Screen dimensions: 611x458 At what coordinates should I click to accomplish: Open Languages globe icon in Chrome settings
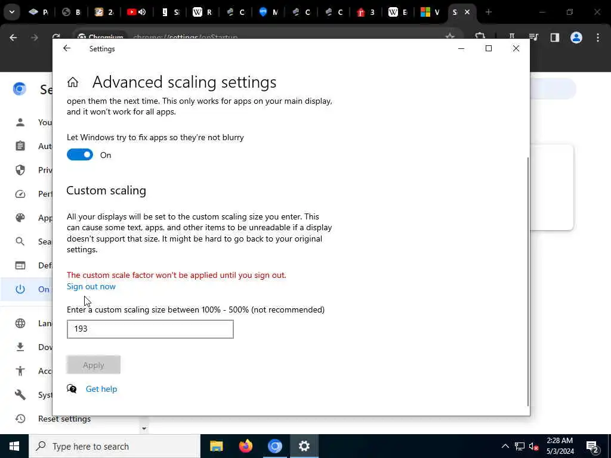[x=20, y=323]
